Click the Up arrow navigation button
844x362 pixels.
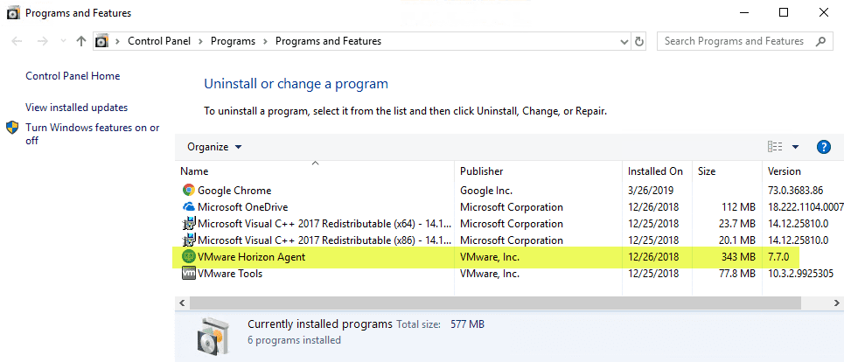point(81,41)
